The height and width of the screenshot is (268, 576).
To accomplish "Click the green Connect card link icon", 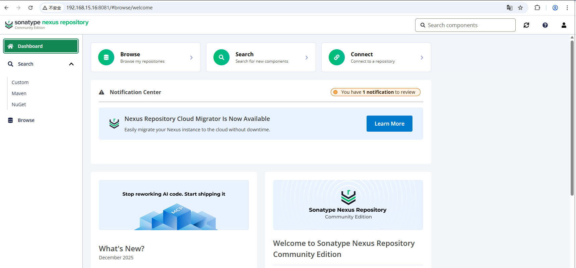I will click(337, 57).
